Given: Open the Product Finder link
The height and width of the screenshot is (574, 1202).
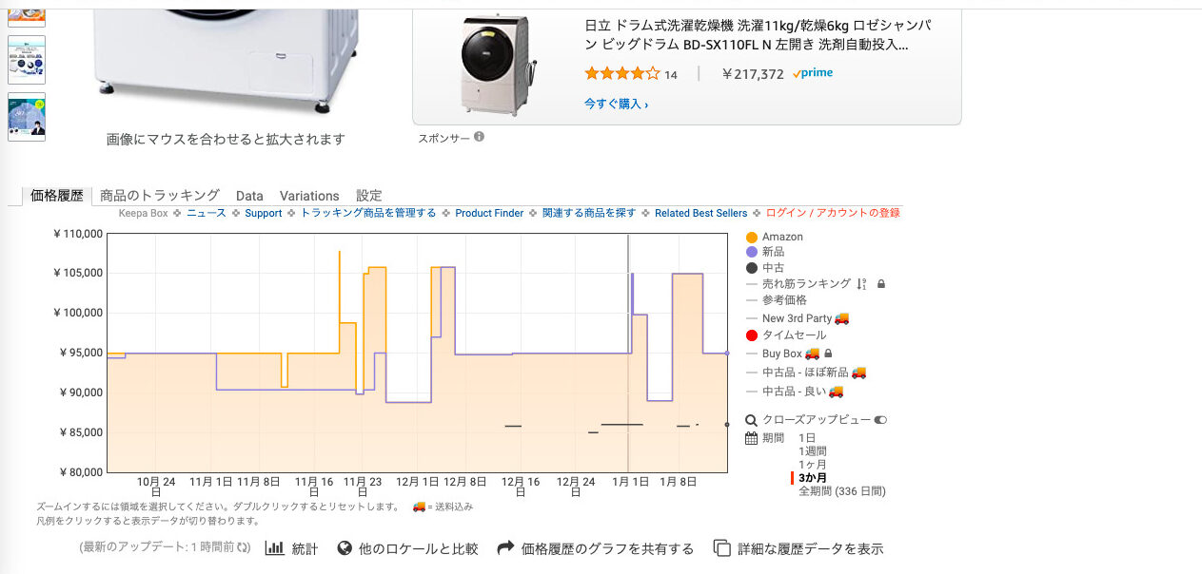Looking at the screenshot, I should [x=489, y=213].
